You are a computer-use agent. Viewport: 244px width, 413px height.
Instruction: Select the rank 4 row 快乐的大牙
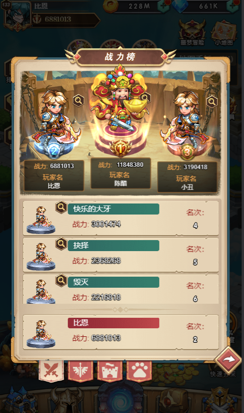[x=121, y=218]
